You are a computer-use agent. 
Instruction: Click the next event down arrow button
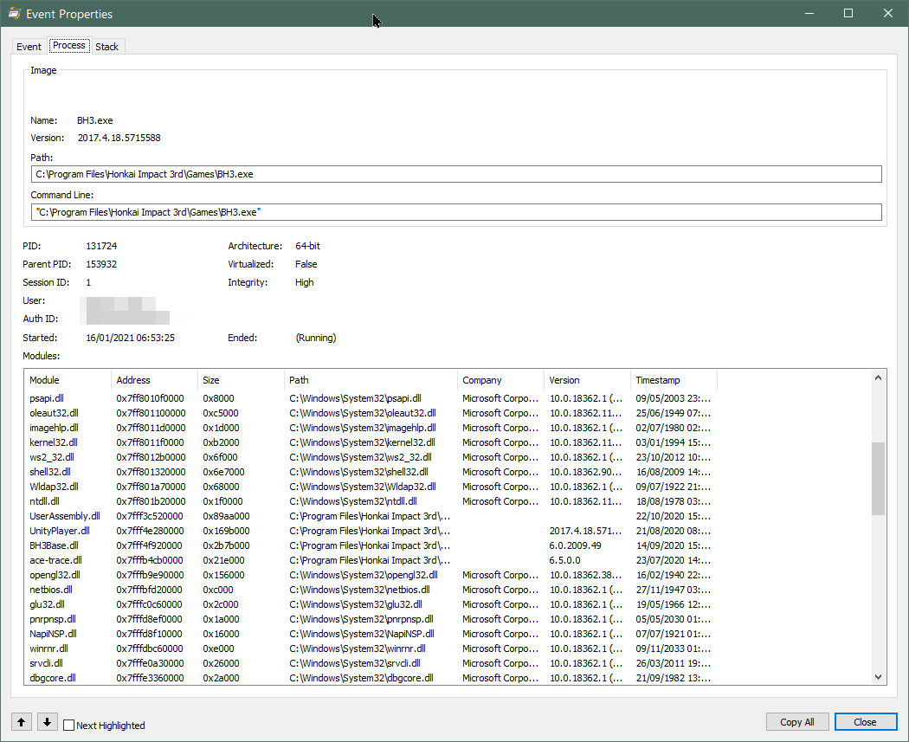pos(47,722)
